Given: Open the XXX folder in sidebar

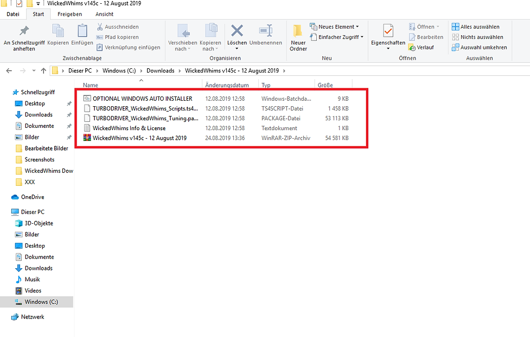Looking at the screenshot, I should pos(29,182).
